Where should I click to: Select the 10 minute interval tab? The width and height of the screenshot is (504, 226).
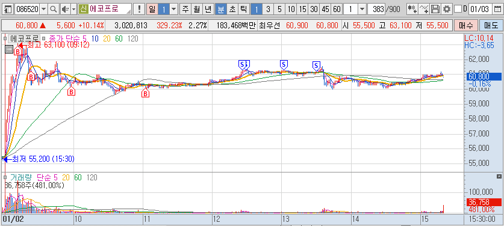point(291,9)
